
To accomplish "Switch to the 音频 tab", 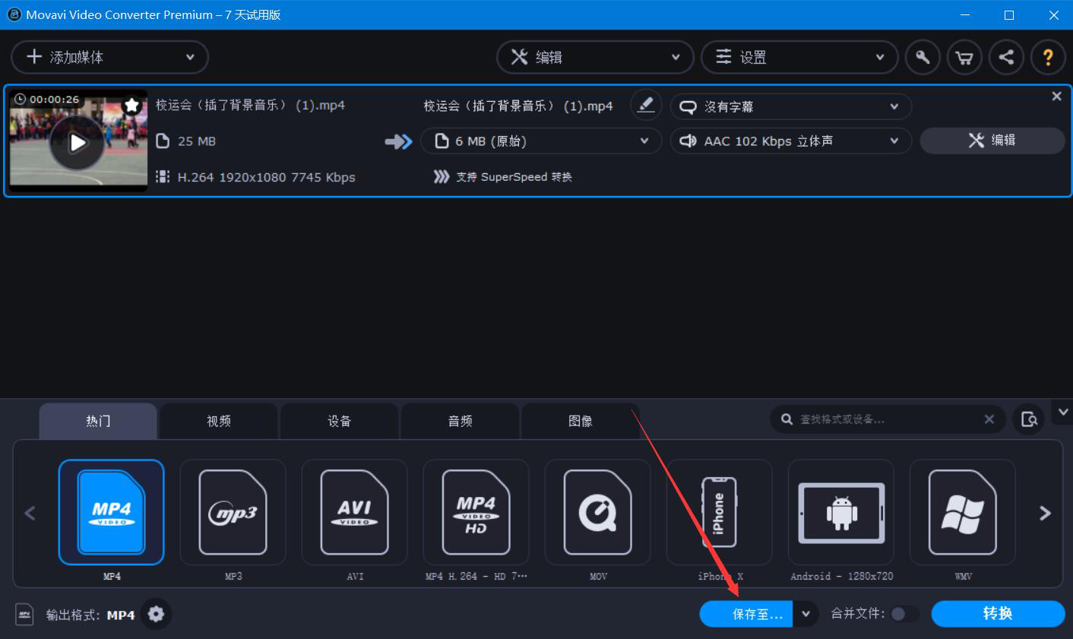I will 460,421.
